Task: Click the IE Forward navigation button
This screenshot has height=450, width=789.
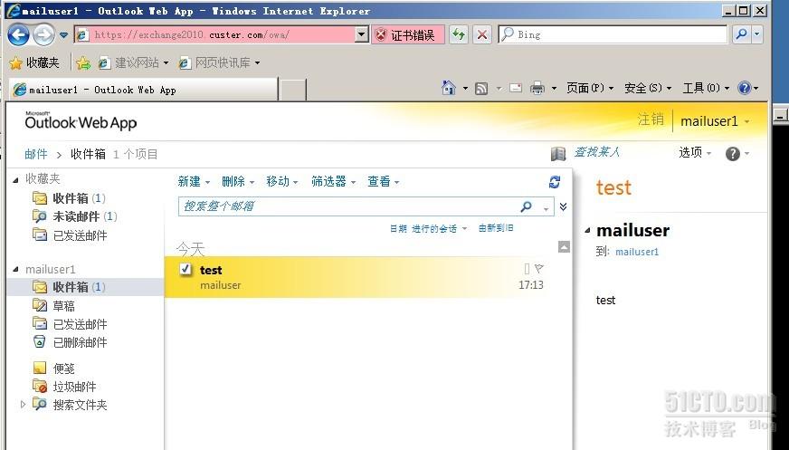Action: pyautogui.click(x=43, y=34)
